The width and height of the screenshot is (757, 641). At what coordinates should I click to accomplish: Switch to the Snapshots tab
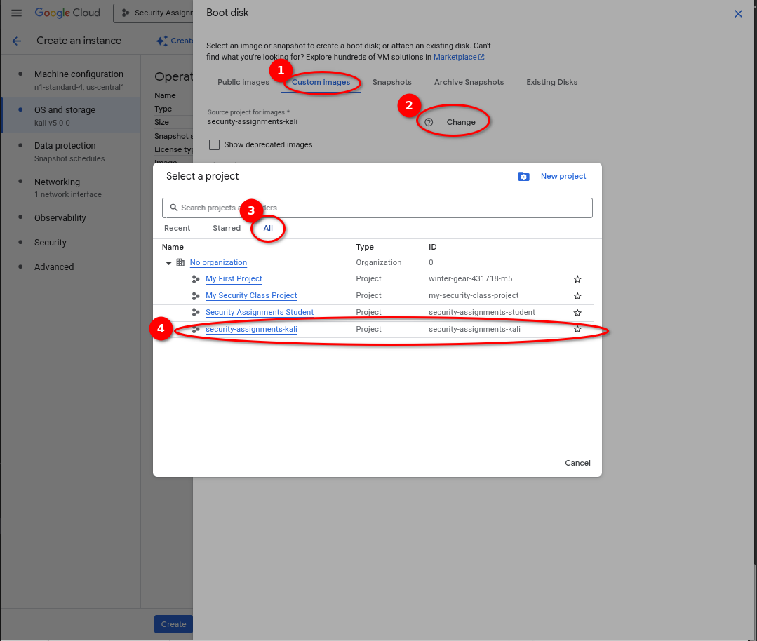(392, 83)
